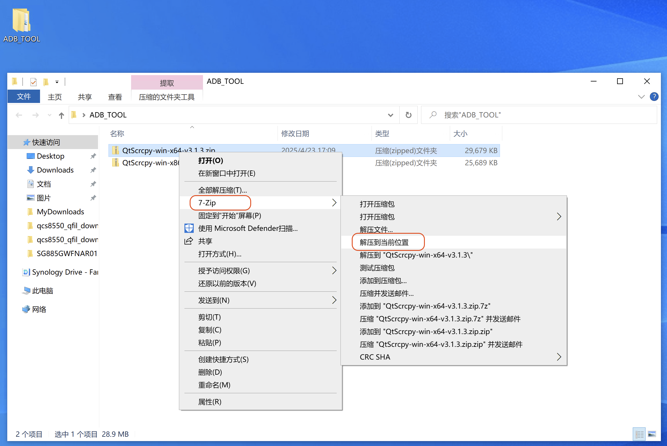Select the QtScrcpy-win-x86 zip file icon

click(115, 162)
